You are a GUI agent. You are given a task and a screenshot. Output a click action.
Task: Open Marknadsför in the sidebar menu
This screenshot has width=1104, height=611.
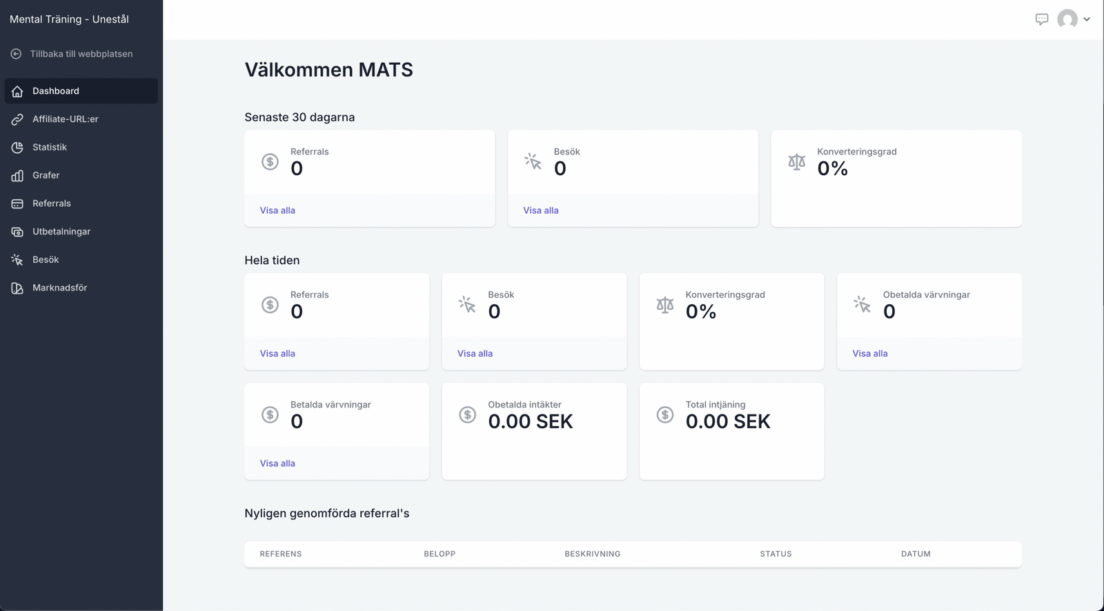coord(60,288)
